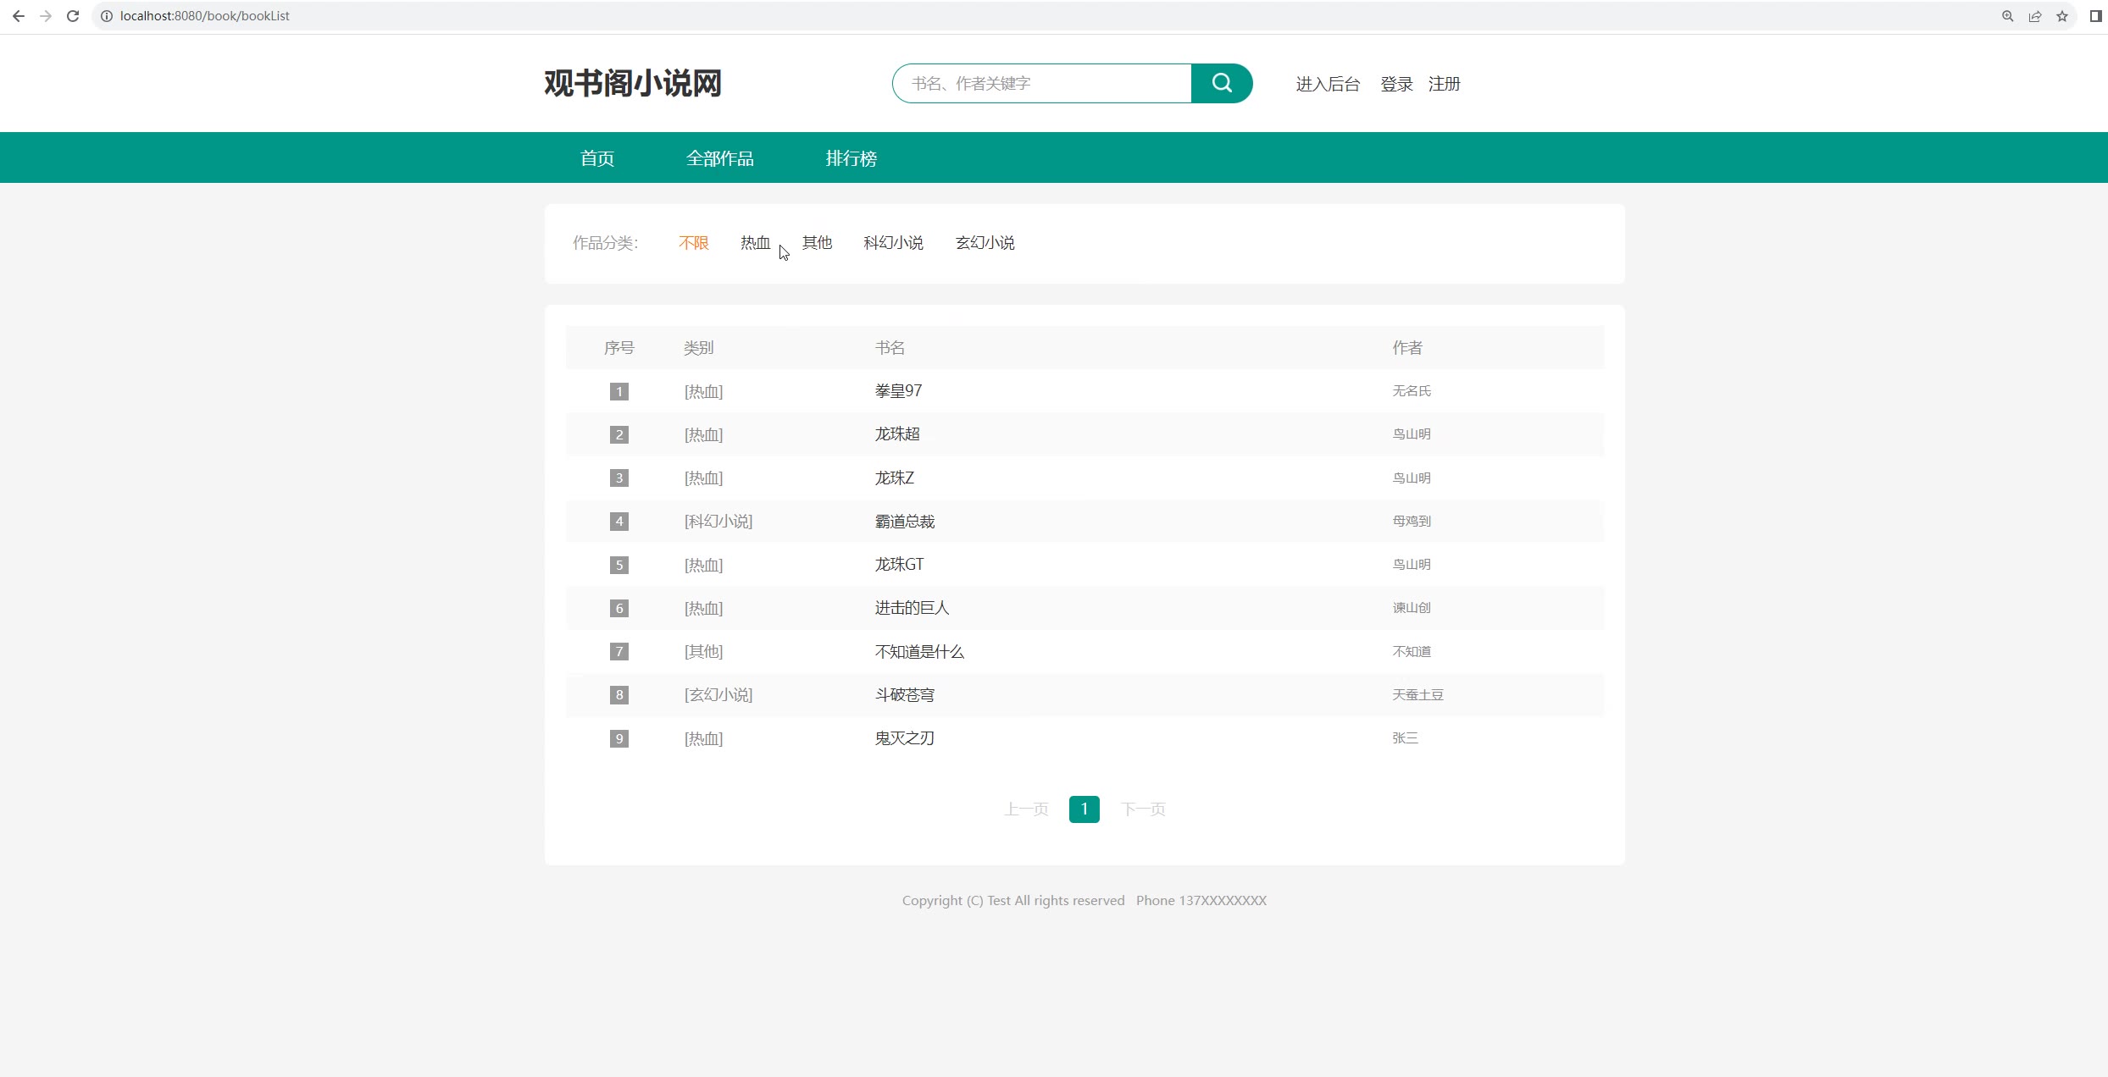Filter works by 其他 category

[818, 243]
